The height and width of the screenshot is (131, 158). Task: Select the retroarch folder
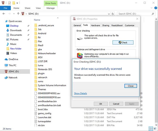point(42,77)
